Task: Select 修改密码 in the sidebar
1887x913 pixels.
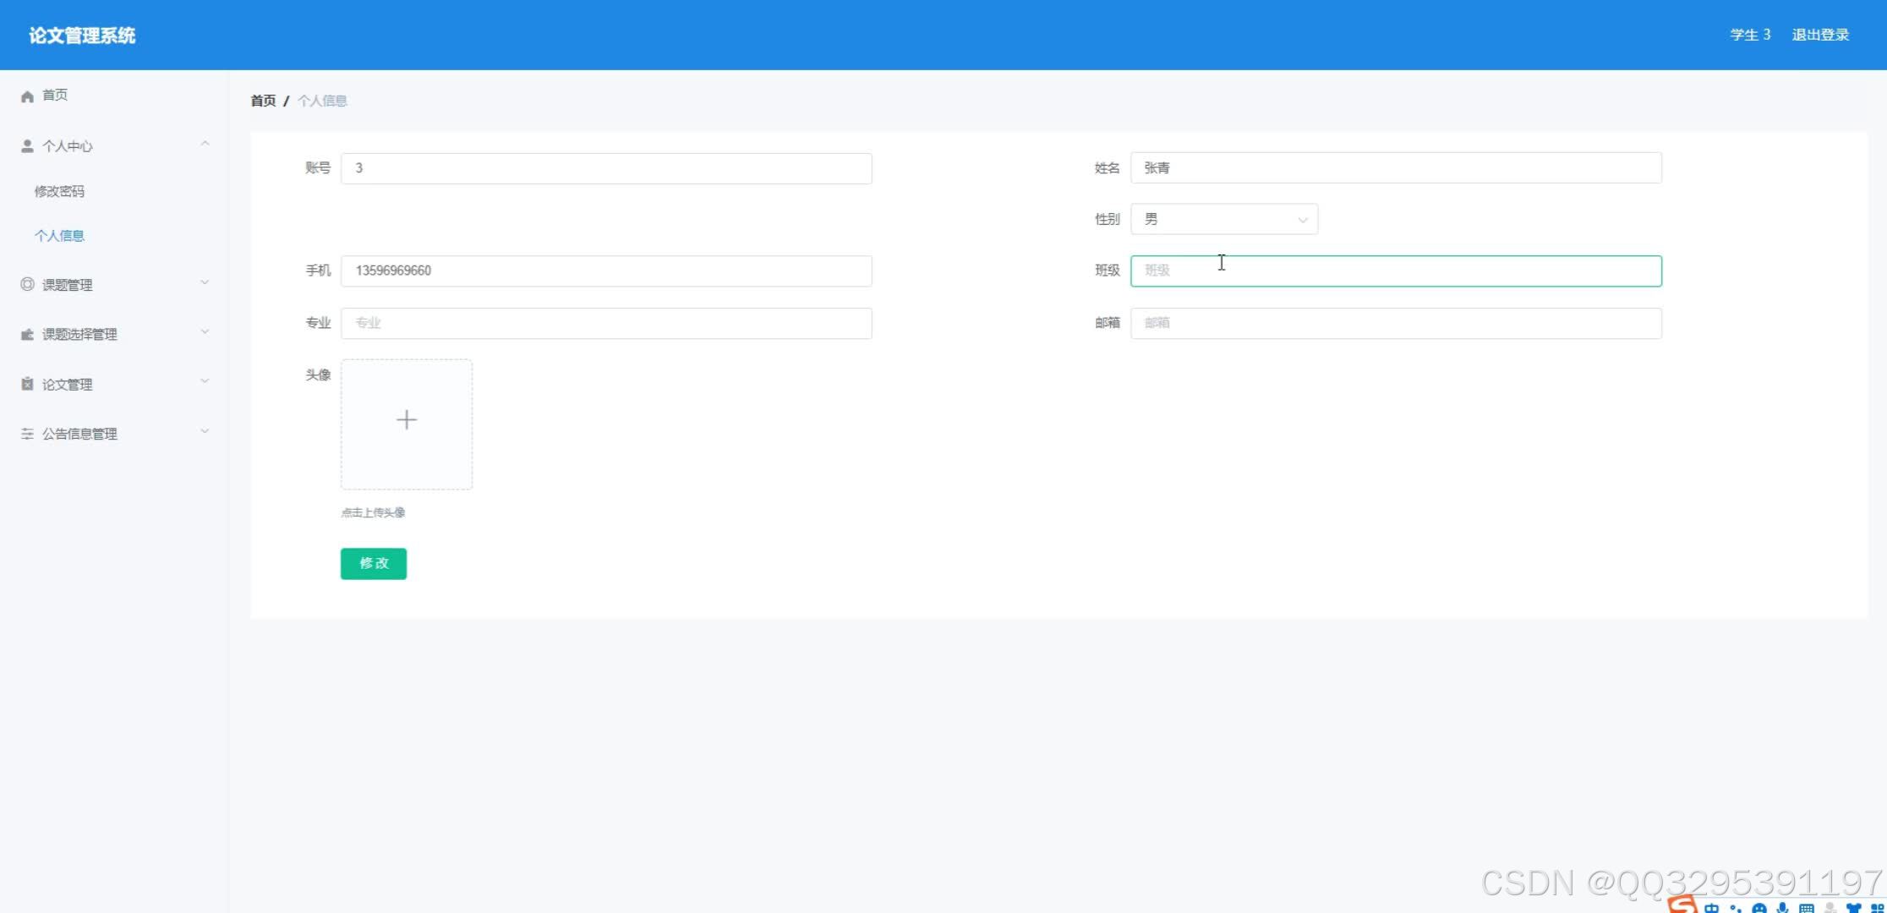Action: click(x=59, y=192)
